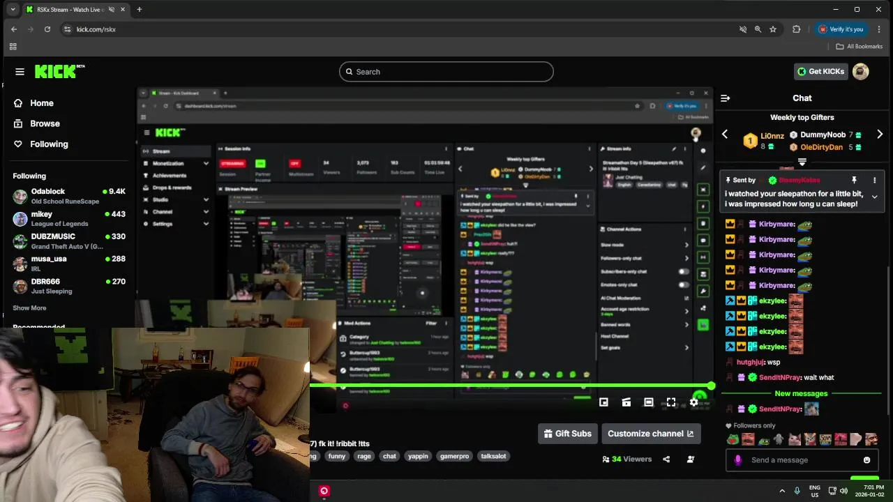The height and width of the screenshot is (502, 893).
Task: Click the Verify it's you profile button
Action: [841, 29]
